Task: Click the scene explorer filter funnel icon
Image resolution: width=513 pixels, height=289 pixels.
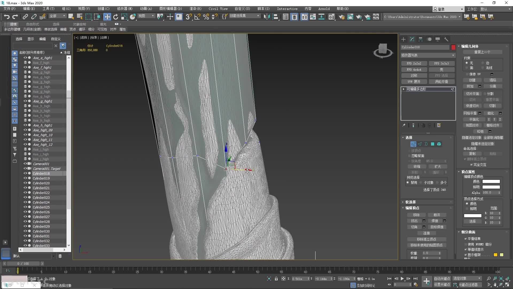Action: pos(63,46)
